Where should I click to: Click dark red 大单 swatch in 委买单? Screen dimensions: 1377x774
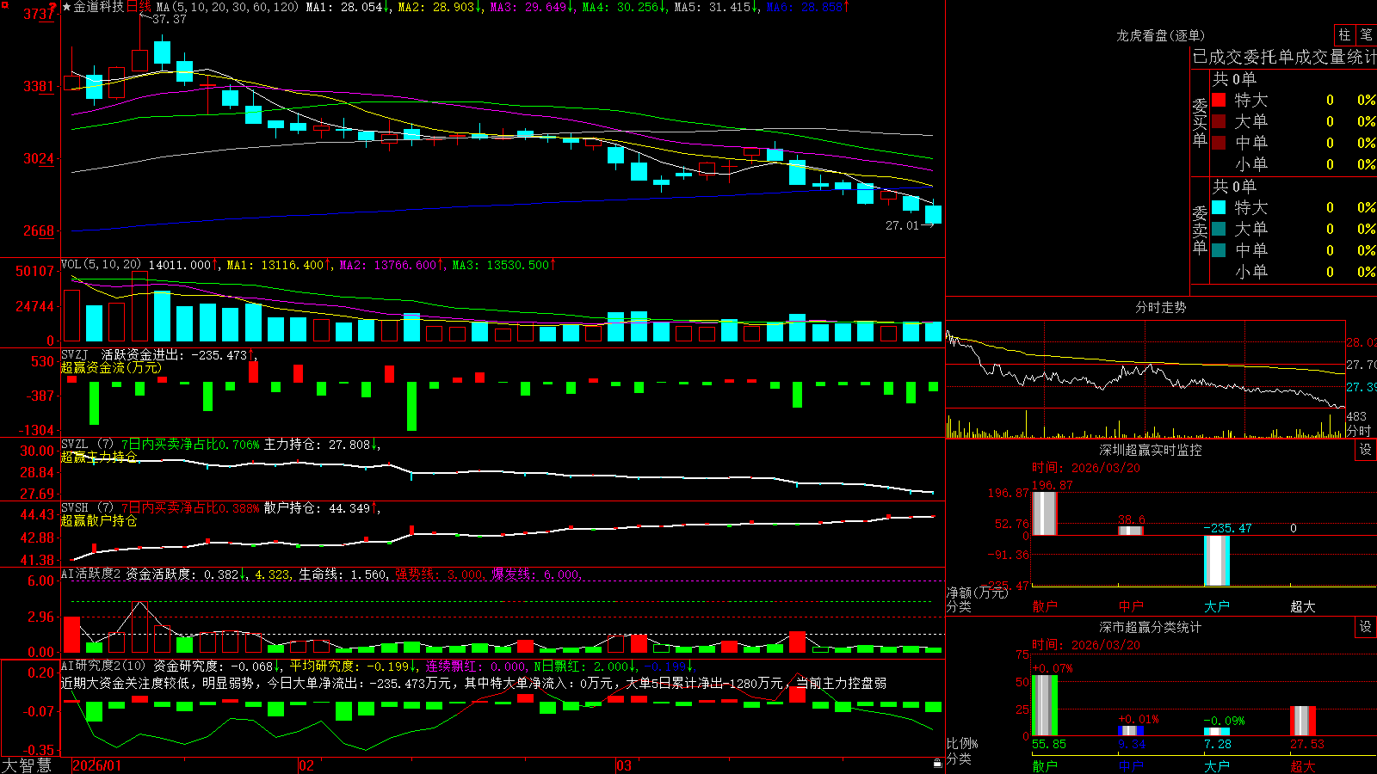tap(1219, 121)
